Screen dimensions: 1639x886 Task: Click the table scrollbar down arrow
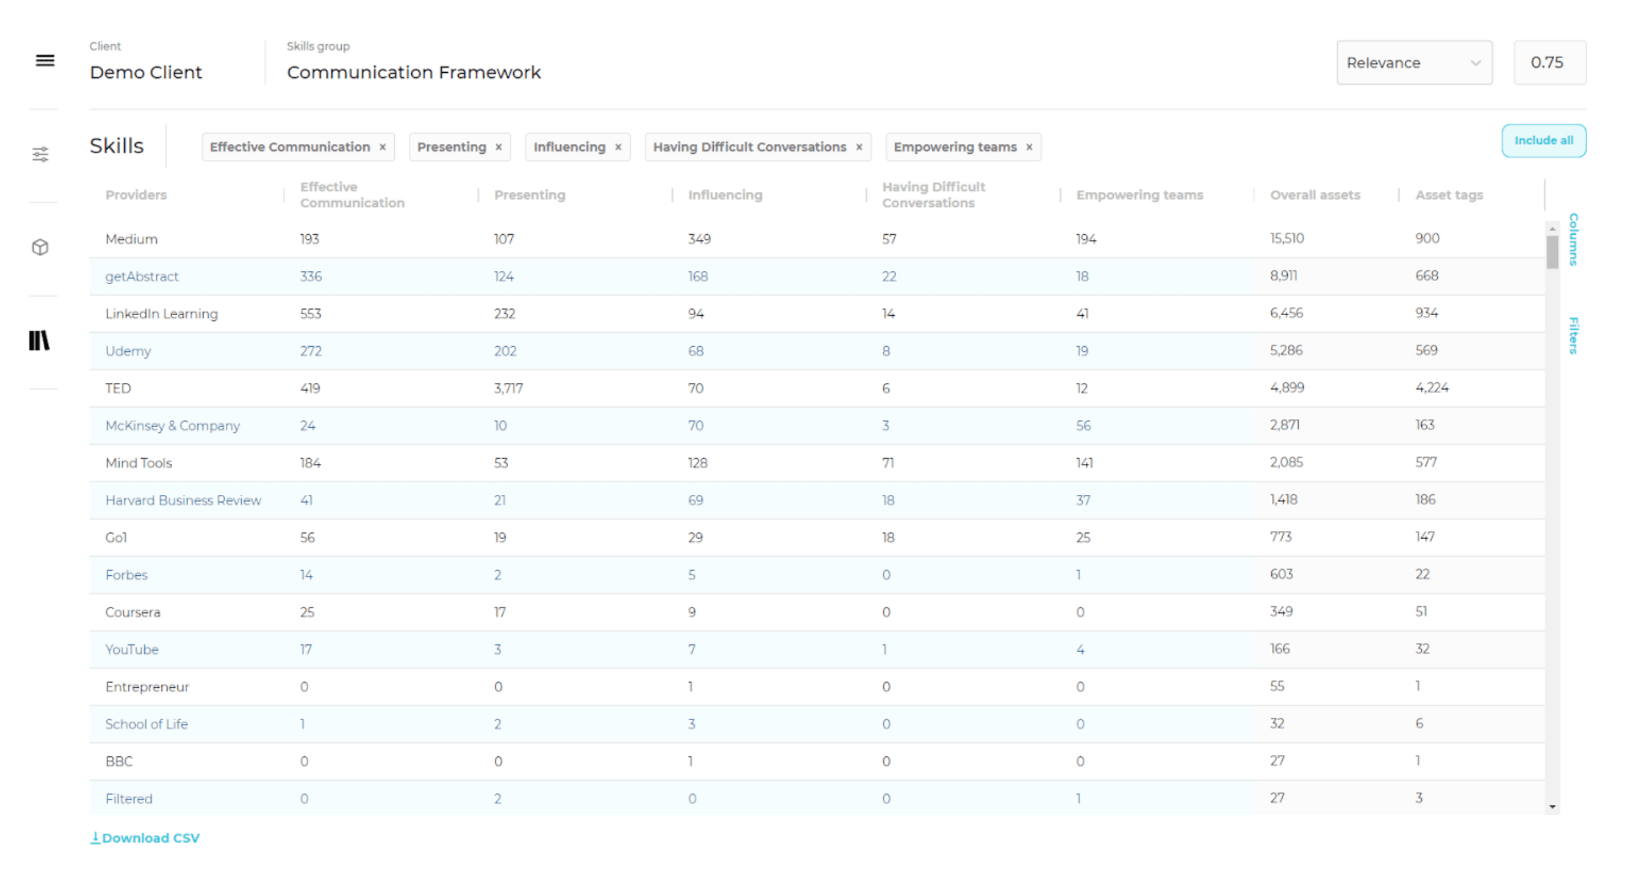[x=1552, y=806]
